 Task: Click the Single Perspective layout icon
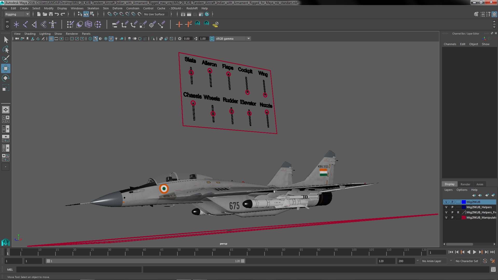(x=6, y=110)
